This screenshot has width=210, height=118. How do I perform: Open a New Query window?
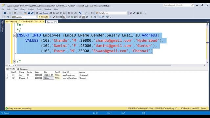point(42,13)
